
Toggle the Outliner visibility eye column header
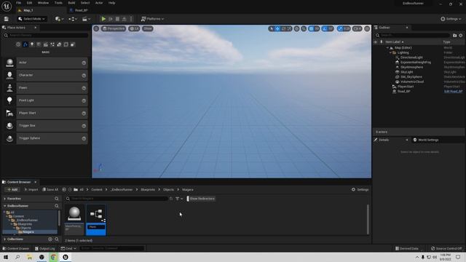[x=376, y=42]
